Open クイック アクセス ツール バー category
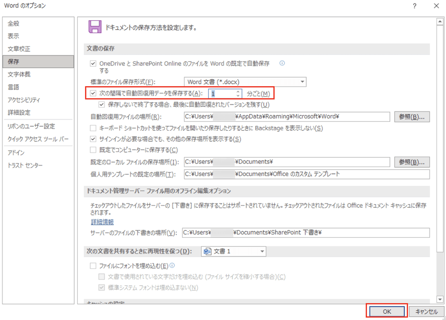The width and height of the screenshot is (446, 320). point(38,139)
